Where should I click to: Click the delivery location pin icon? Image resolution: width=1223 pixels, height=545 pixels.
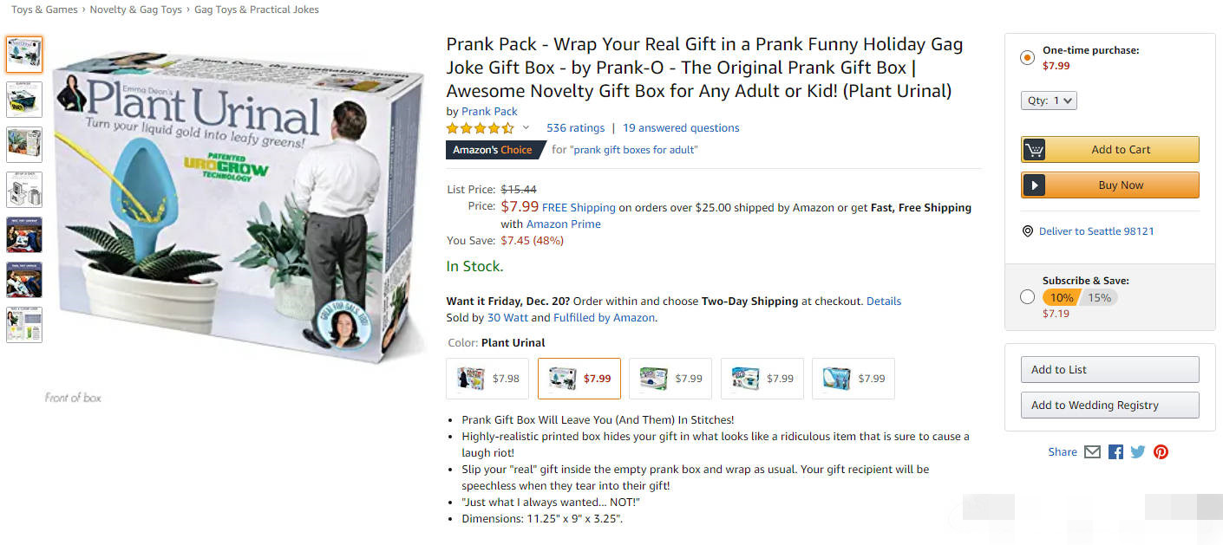click(1028, 231)
